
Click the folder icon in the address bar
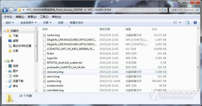pos(20,10)
